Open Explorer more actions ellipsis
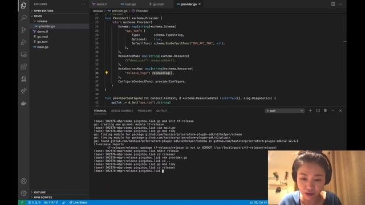 pyautogui.click(x=83, y=4)
